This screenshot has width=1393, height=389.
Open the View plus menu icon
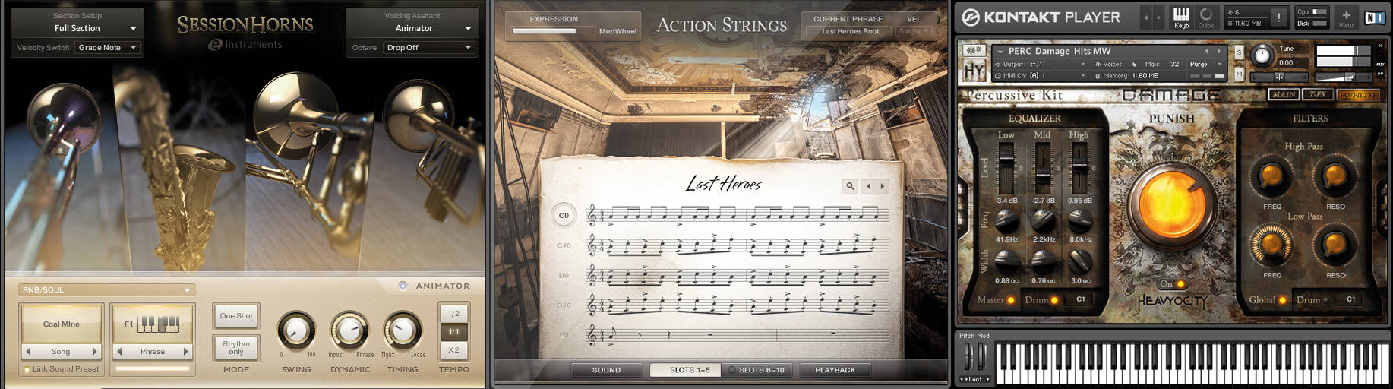1346,17
